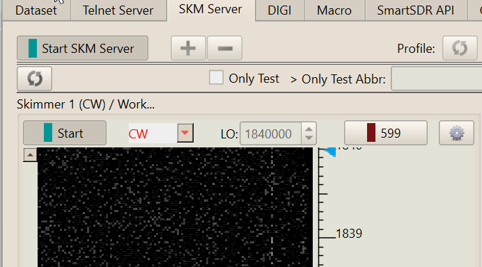Click Start SKM Server button
Screen dimensions: 482x267
82,48
